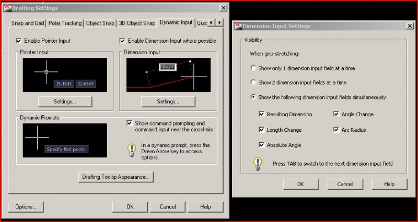
Task: Click the 'Specify first point:' prompt preview
Action: [66, 149]
